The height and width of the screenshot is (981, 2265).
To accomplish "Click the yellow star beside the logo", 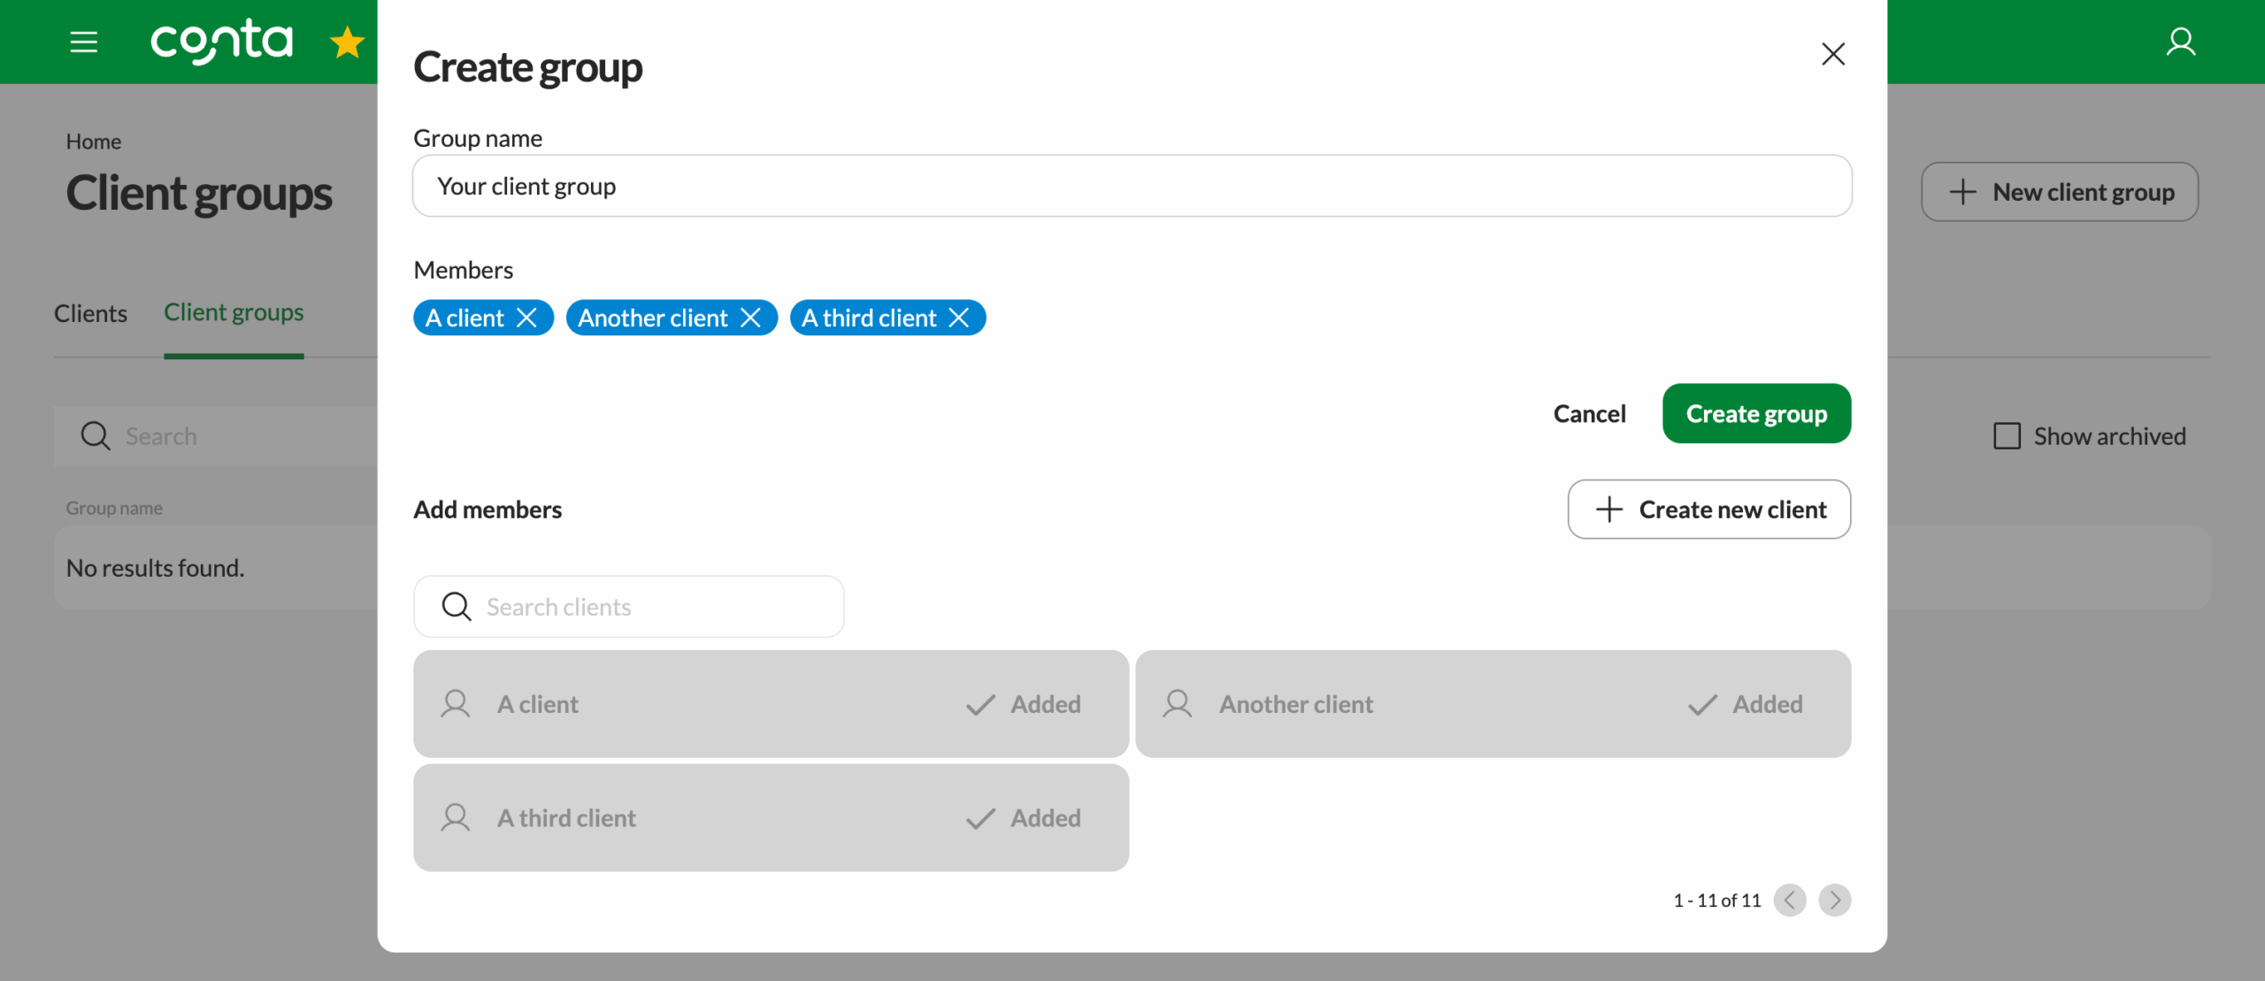I will 347,41.
